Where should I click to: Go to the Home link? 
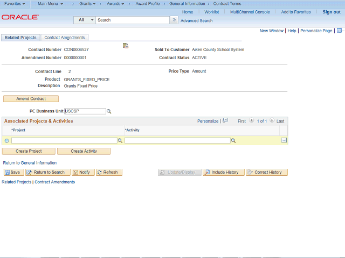(188, 12)
